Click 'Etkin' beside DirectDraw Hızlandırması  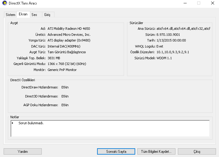click(65, 87)
